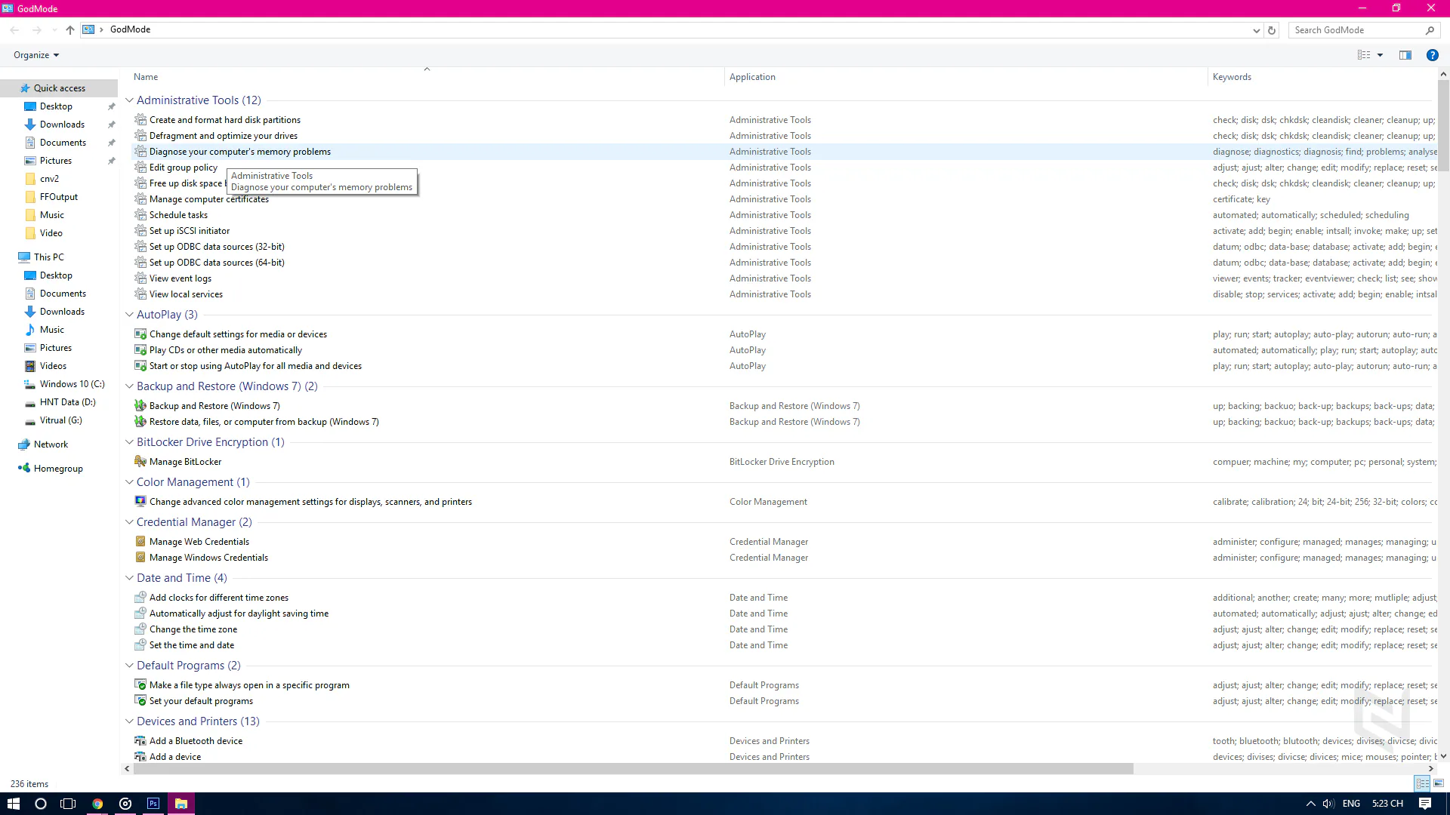Open View event logs icon
The height and width of the screenshot is (815, 1450).
[140, 278]
